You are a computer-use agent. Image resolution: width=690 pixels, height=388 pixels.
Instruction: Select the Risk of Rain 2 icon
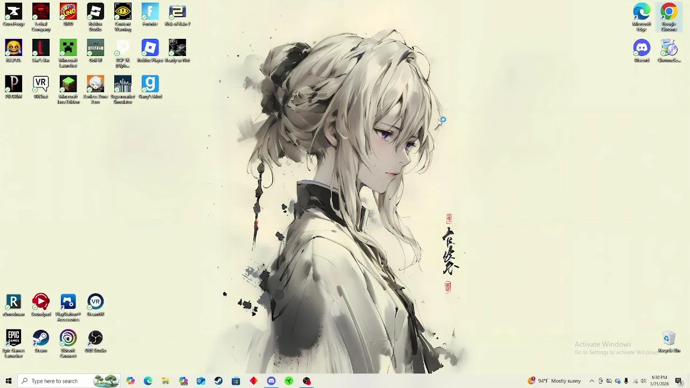[x=177, y=15]
